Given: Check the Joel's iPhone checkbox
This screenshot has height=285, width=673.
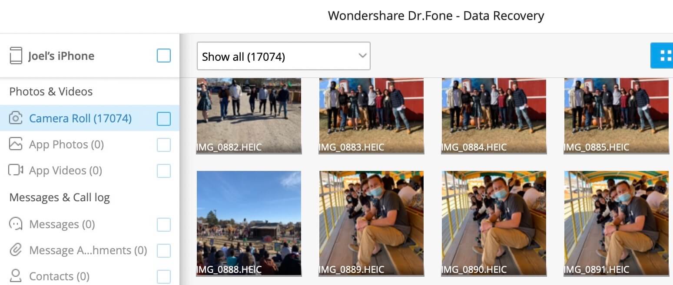Looking at the screenshot, I should [164, 56].
